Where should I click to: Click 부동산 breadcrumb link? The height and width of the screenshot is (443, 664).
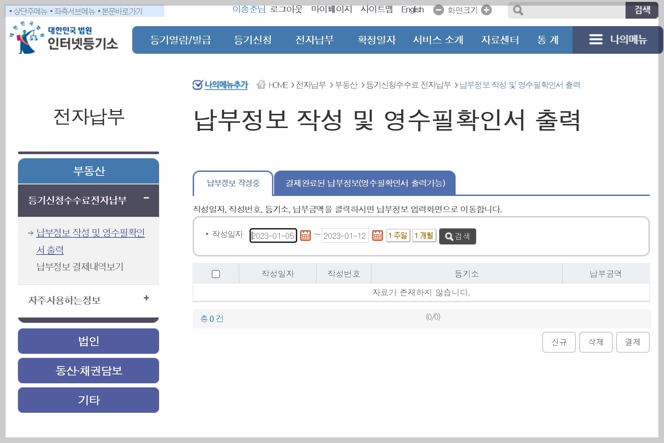point(346,85)
